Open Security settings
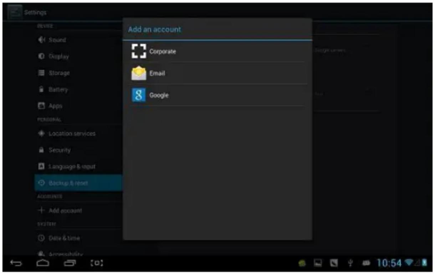This screenshot has height=274, width=435. pyautogui.click(x=78, y=150)
